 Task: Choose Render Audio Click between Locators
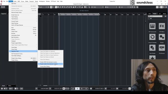(50, 64)
